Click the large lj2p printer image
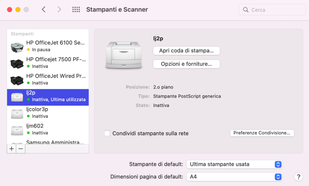The image size is (309, 186). pyautogui.click(x=123, y=55)
